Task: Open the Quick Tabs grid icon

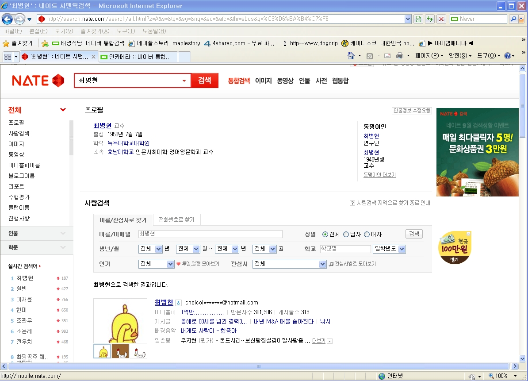Action: (x=8, y=57)
